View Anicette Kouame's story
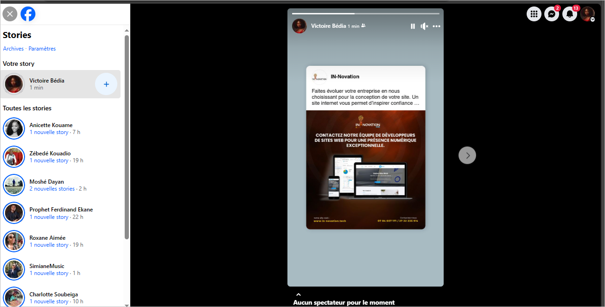This screenshot has width=605, height=307. tap(51, 128)
